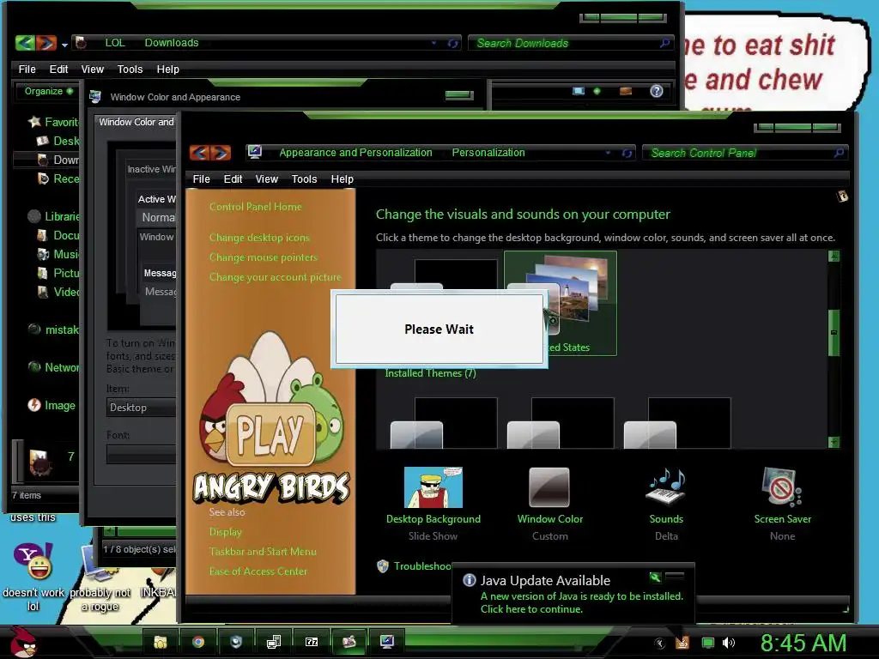Click the wrench options icon on Java notification

coord(655,577)
